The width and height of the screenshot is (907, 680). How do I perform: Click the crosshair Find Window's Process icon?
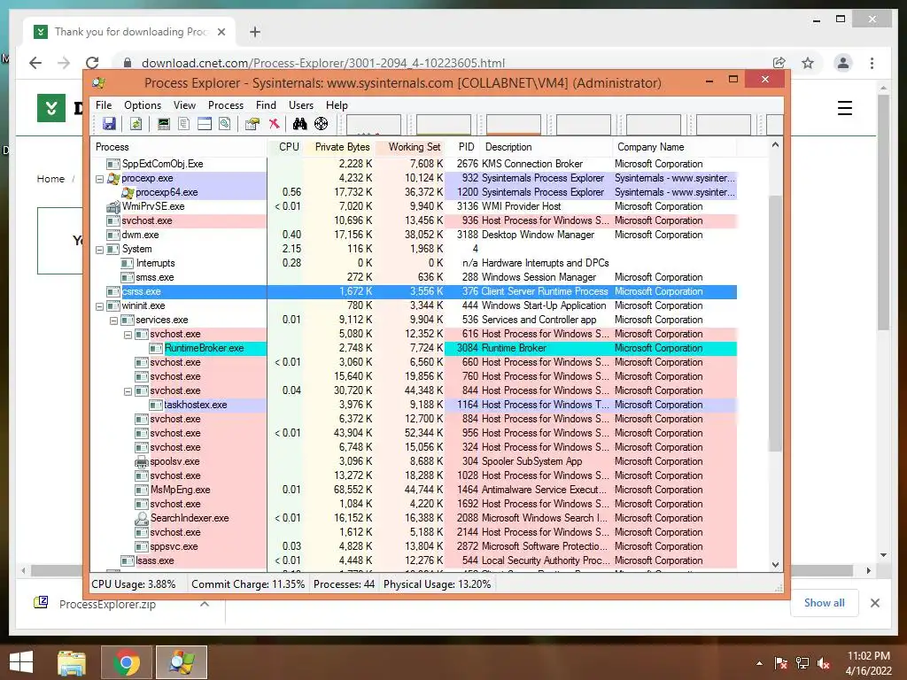coord(321,124)
